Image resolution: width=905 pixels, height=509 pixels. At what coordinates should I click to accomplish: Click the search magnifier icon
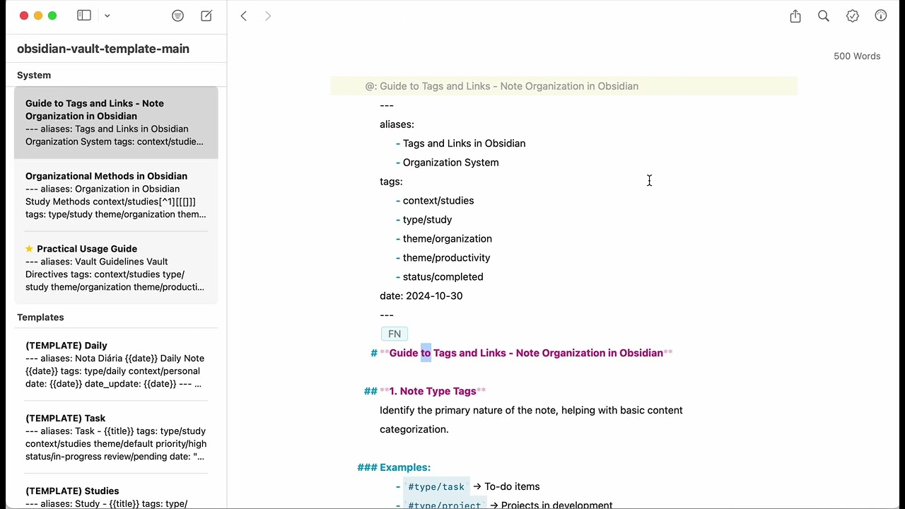pyautogui.click(x=824, y=16)
